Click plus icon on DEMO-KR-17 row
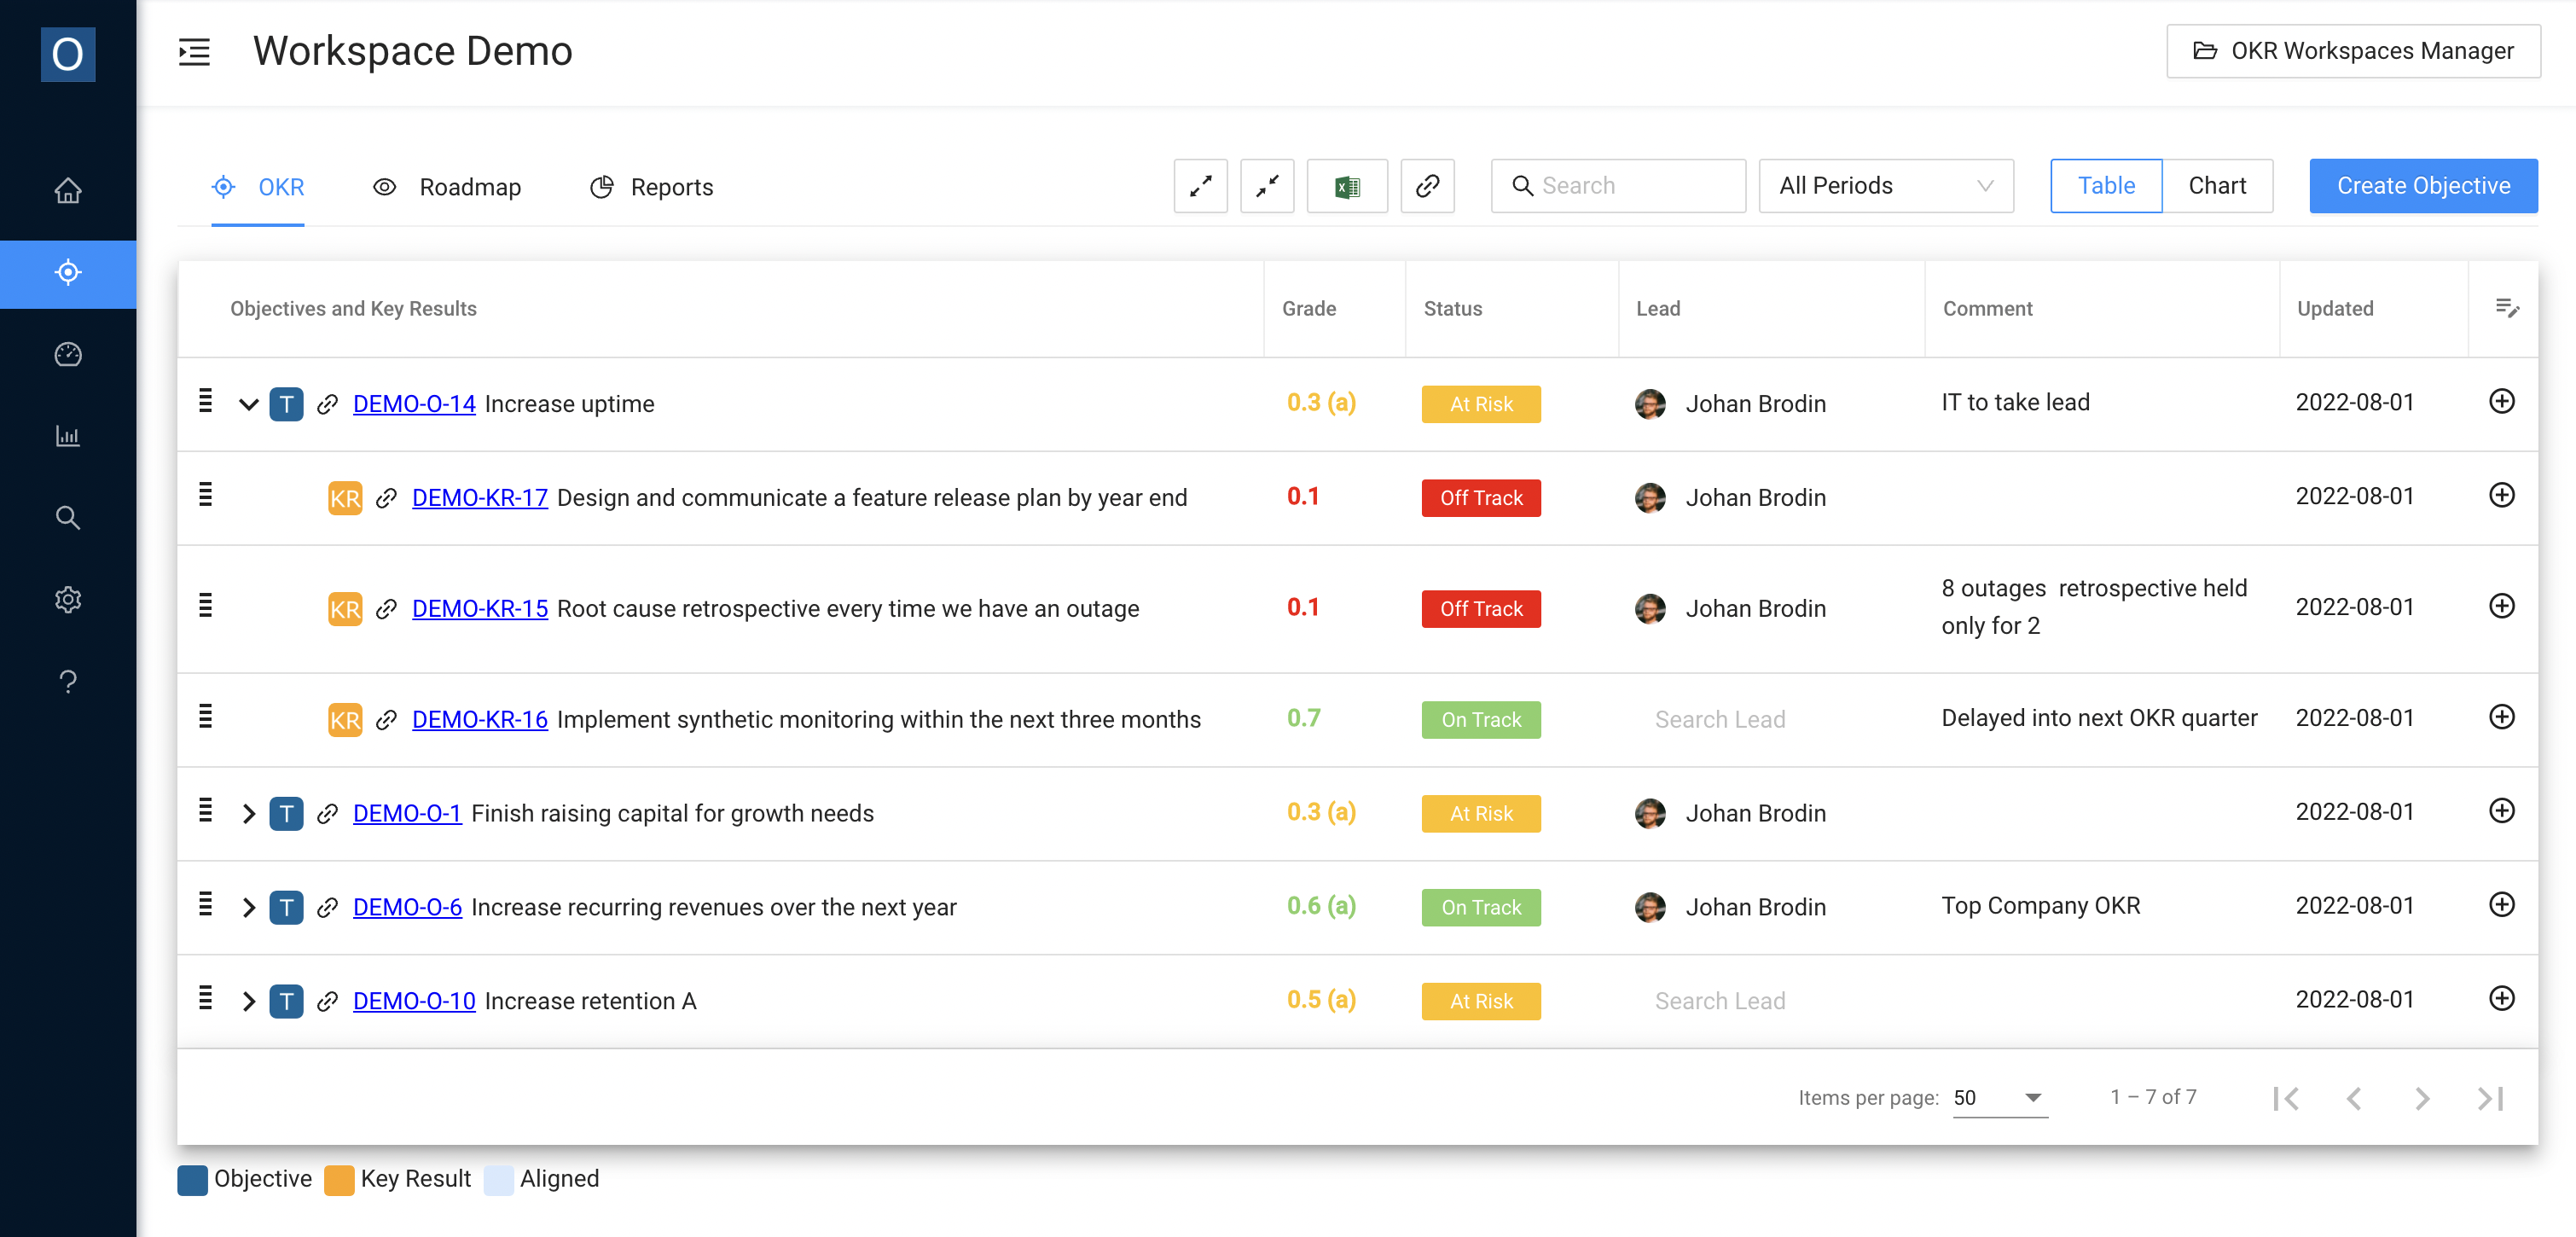 point(2502,495)
